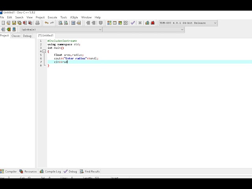The width and height of the screenshot is (252, 189).
Task: Open the Resources bottom panel tab
Action: coord(28,172)
